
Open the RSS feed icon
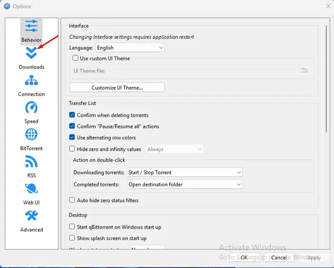pos(31,161)
